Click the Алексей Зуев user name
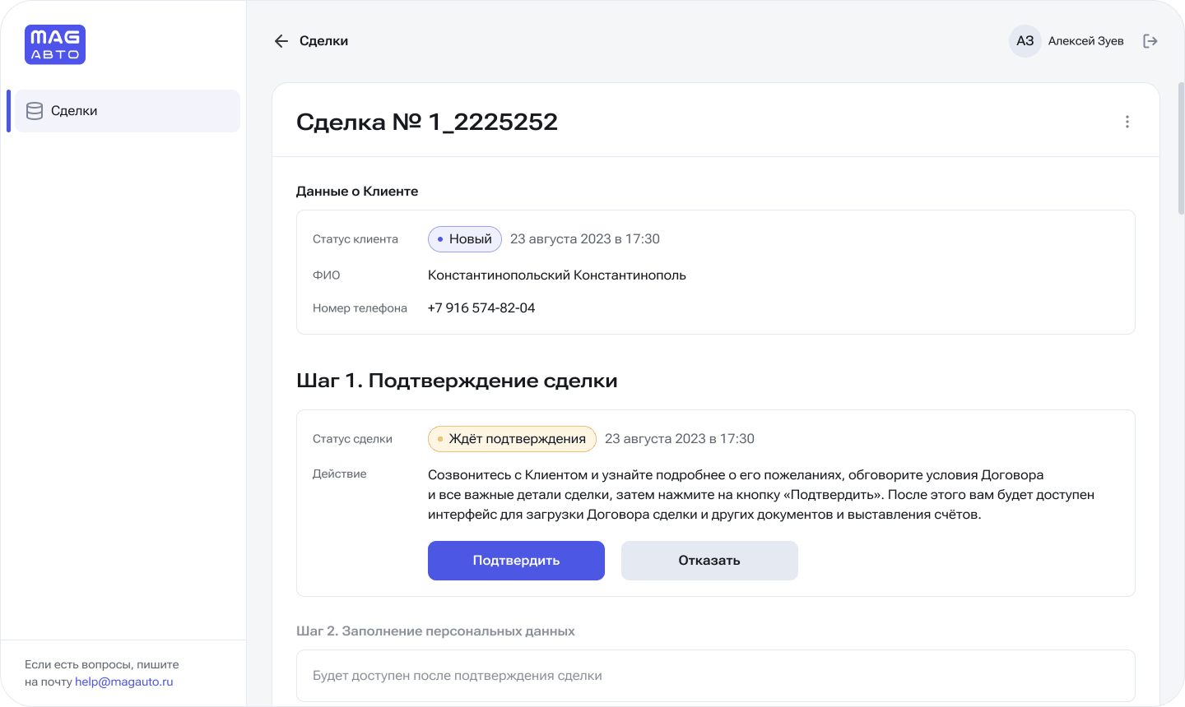Viewport: 1185px width, 707px height. click(x=1085, y=41)
